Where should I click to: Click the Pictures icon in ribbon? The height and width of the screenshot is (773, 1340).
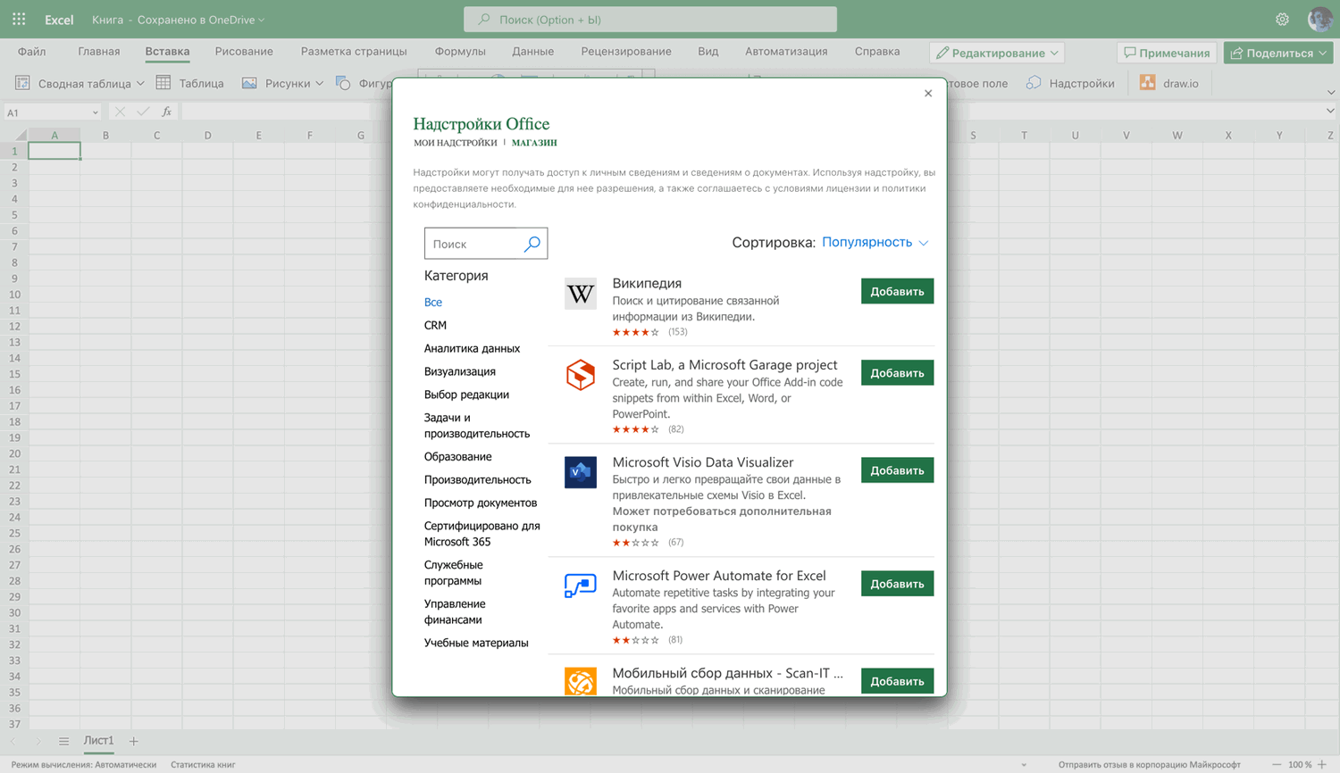pyautogui.click(x=249, y=83)
